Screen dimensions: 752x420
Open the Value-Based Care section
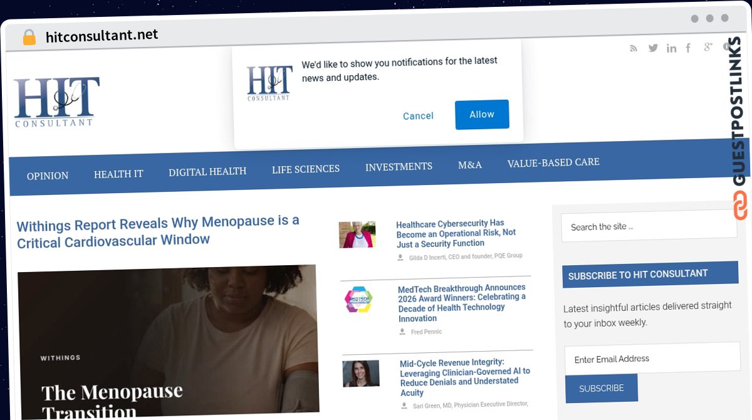[553, 162]
